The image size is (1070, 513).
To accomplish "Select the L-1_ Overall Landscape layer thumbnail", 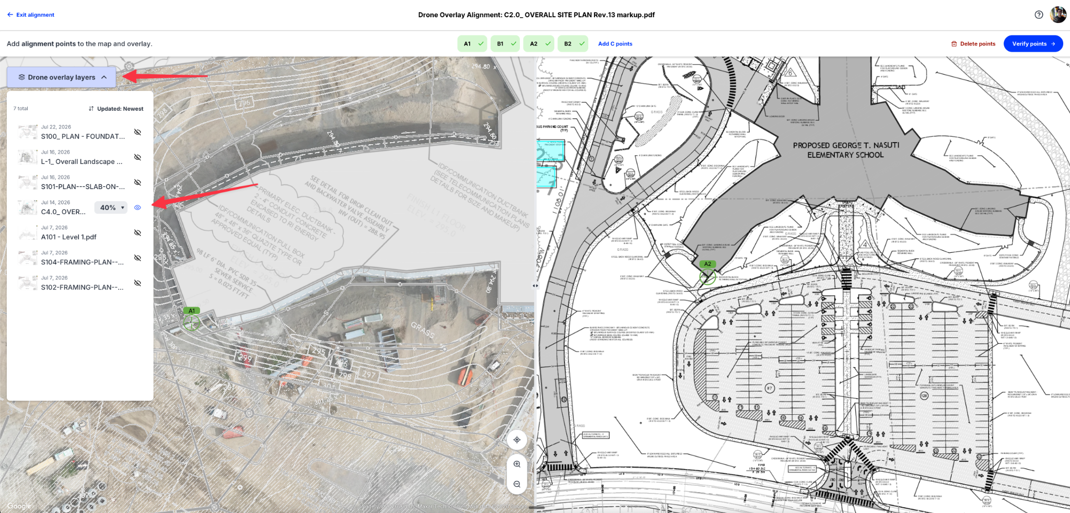I will click(27, 157).
